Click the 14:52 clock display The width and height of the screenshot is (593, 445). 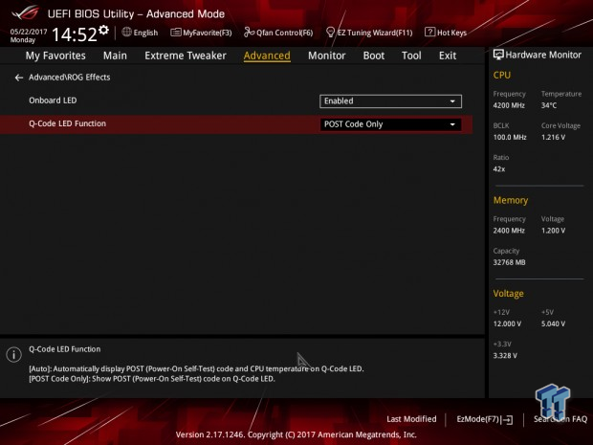(75, 34)
